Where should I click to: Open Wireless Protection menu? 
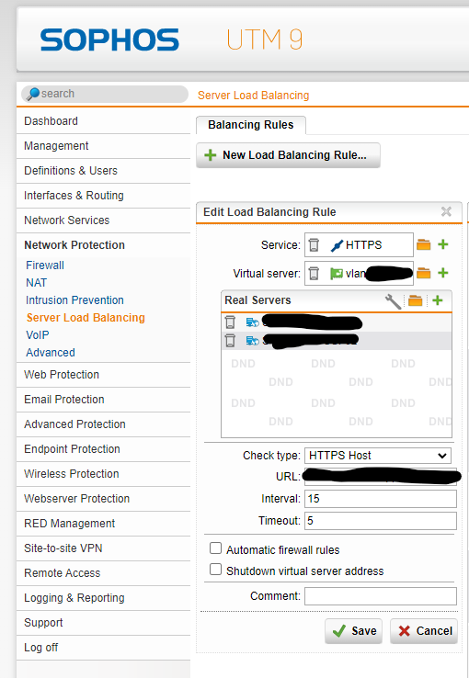coord(103,474)
